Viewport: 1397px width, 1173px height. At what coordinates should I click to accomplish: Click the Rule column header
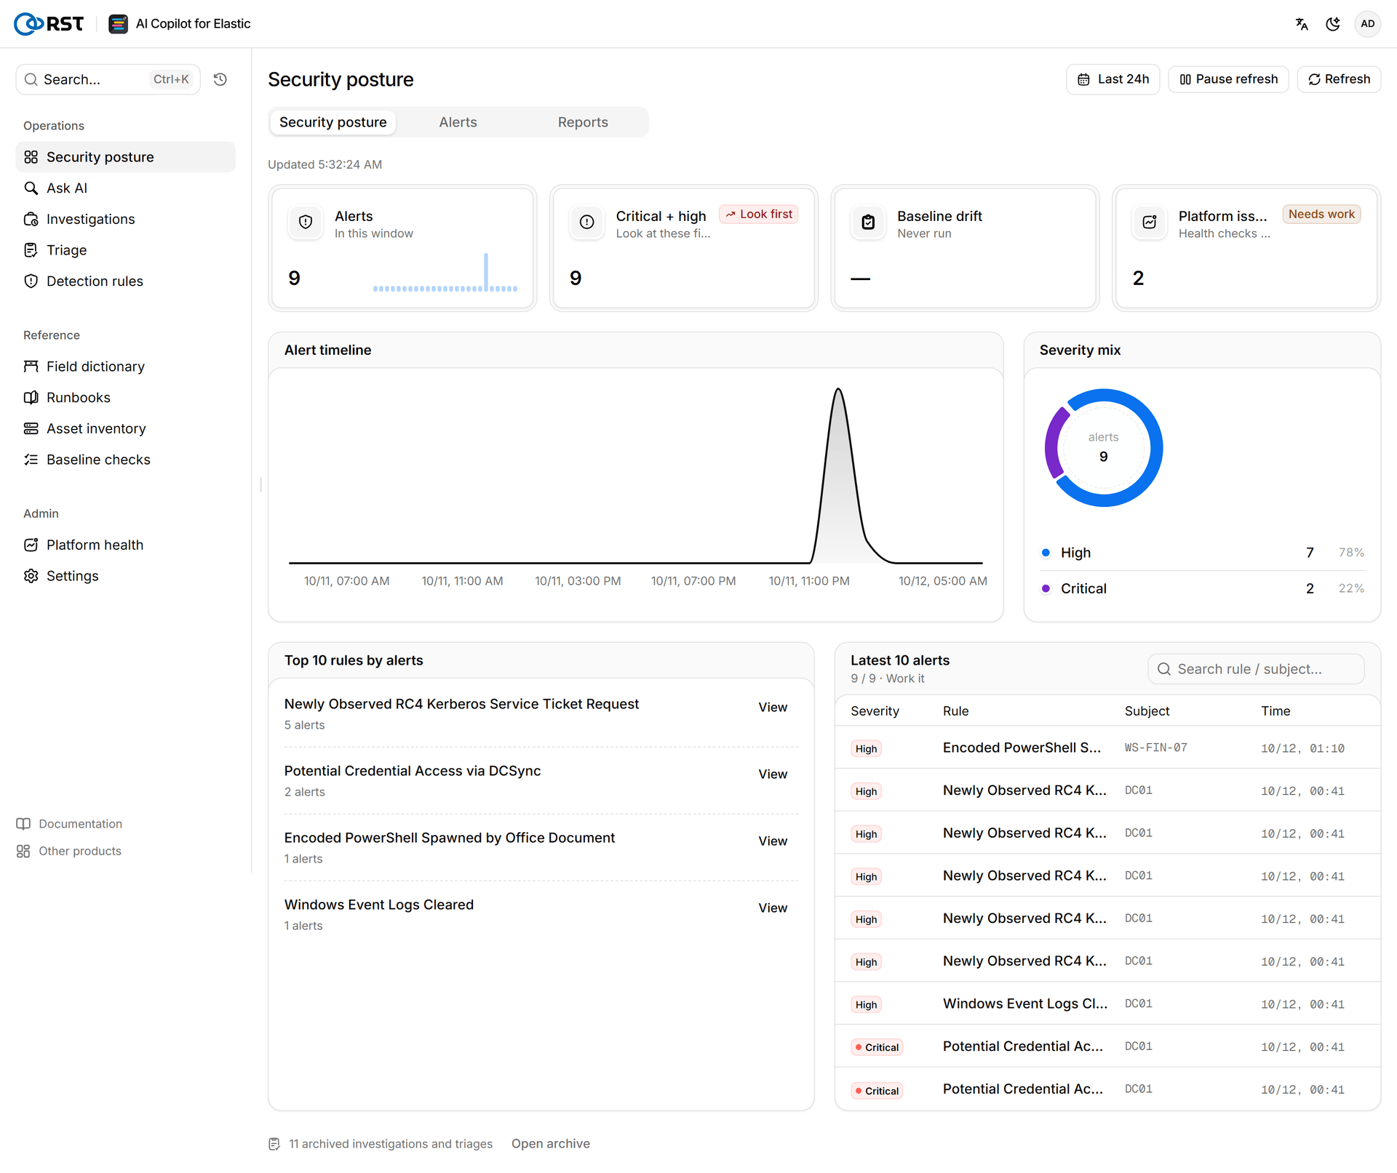[955, 711]
